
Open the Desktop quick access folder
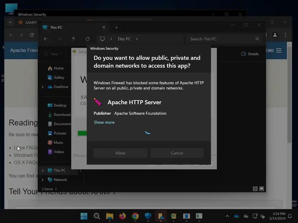pos(57,105)
